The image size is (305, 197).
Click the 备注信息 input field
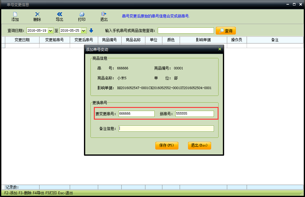pyautogui.click(x=166, y=129)
